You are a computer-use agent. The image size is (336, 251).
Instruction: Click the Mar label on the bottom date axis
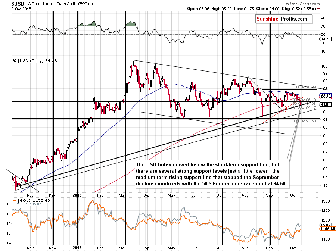point(122,248)
